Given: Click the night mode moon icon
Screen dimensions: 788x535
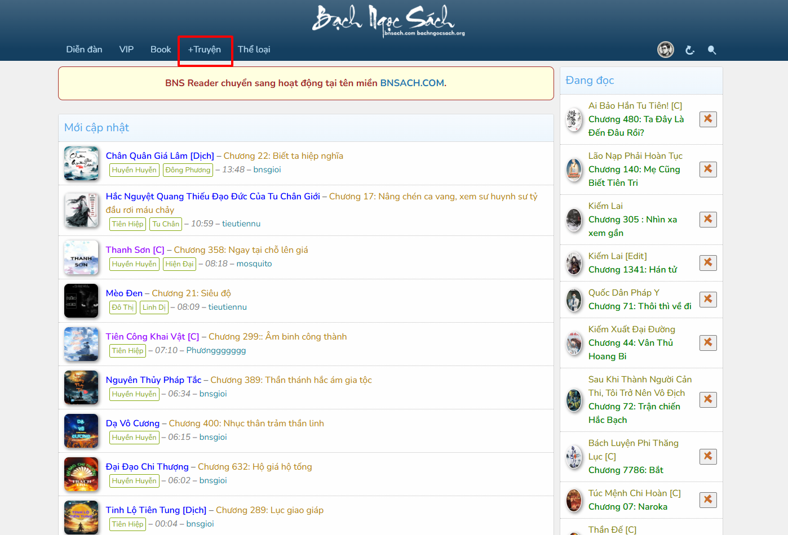Looking at the screenshot, I should (x=689, y=50).
